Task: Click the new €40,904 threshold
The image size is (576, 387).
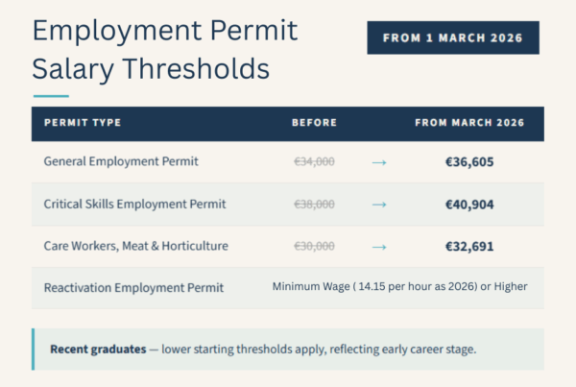Action: click(469, 205)
